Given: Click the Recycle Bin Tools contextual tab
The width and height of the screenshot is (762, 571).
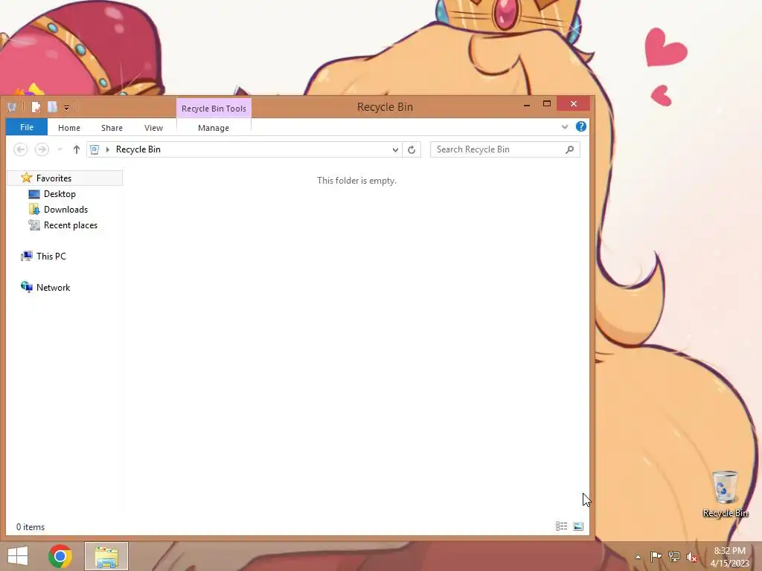Looking at the screenshot, I should click(x=214, y=109).
